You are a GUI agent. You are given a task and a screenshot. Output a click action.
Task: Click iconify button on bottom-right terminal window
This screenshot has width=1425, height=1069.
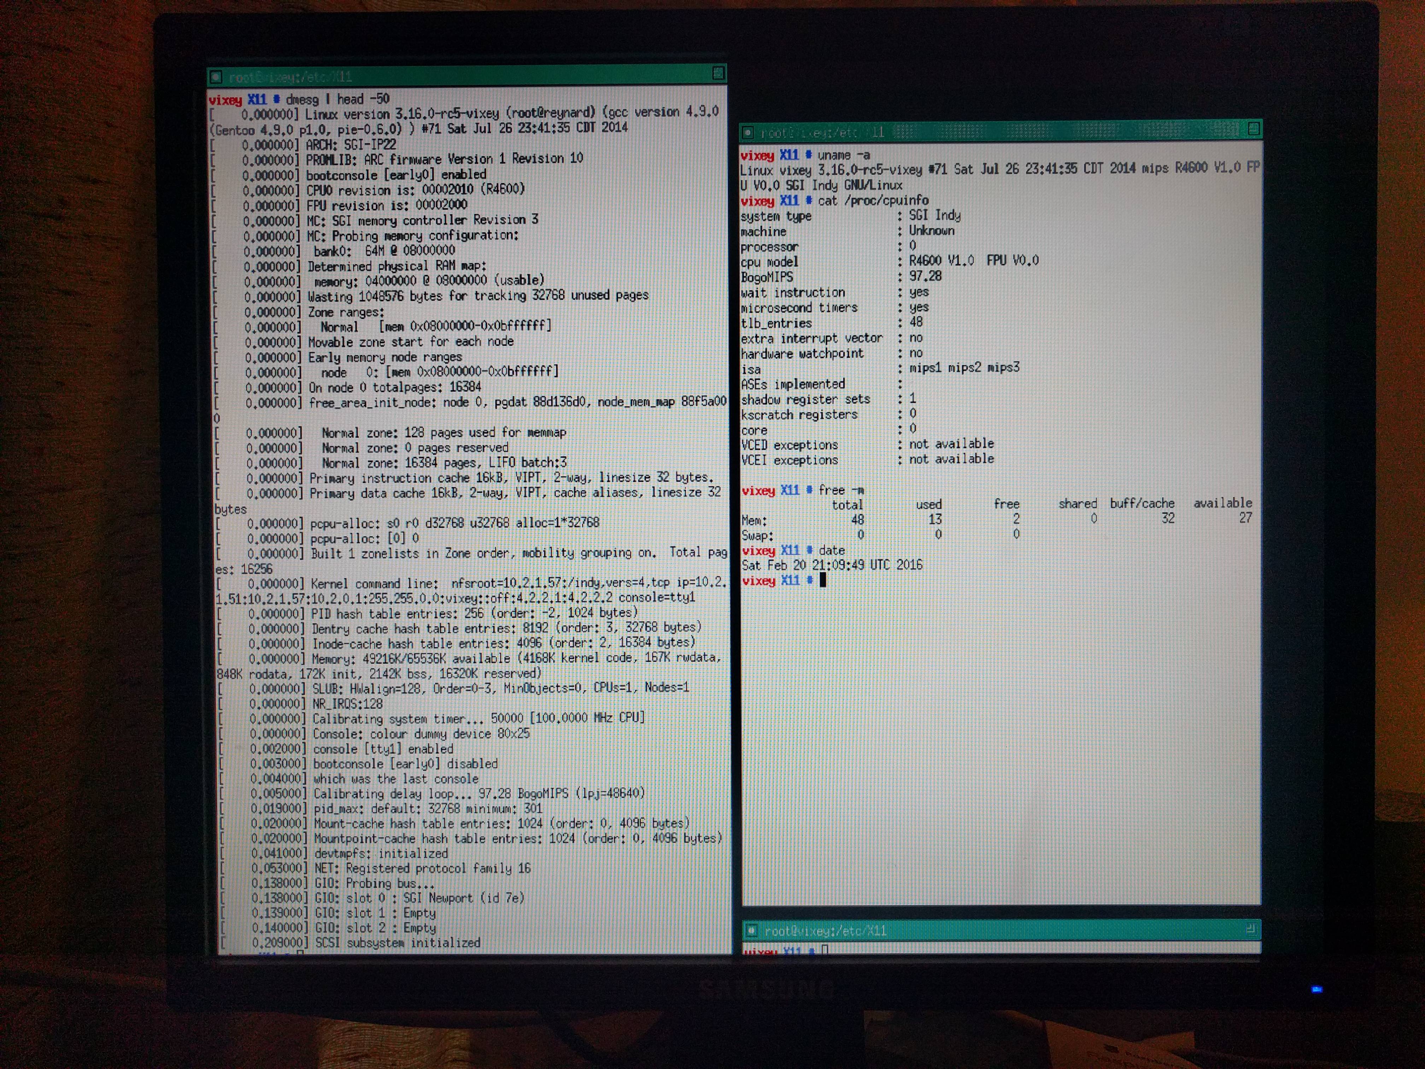coord(751,930)
